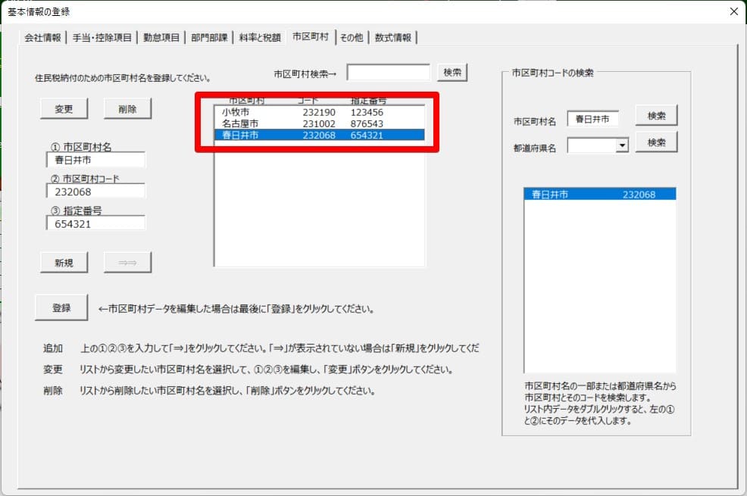Go to the 部門部課 tab
The height and width of the screenshot is (496, 747).
click(209, 37)
